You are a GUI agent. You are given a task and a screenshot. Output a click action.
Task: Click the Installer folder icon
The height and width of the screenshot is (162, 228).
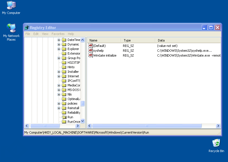coord(64,72)
